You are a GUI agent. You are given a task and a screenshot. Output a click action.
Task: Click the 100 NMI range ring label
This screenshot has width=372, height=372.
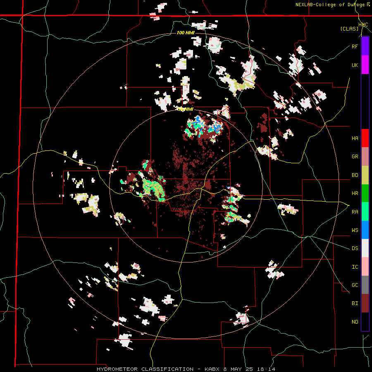(x=186, y=33)
